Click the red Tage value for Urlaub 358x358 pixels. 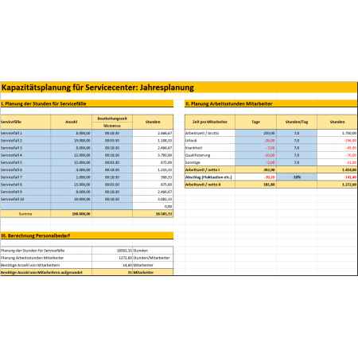(255, 141)
